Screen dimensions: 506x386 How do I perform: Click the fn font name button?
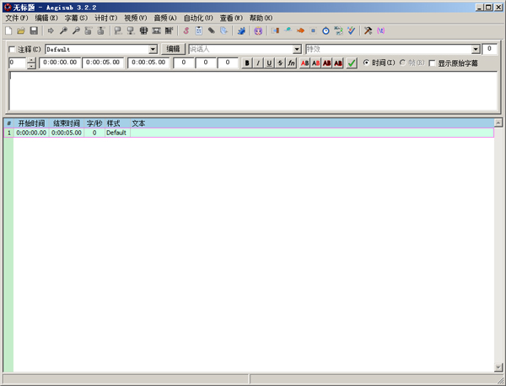[291, 63]
